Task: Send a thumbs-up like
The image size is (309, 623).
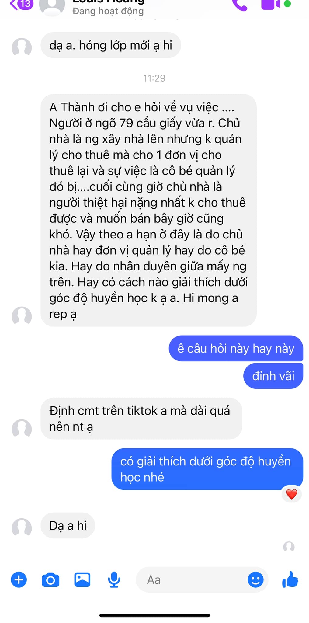Action: (x=290, y=579)
